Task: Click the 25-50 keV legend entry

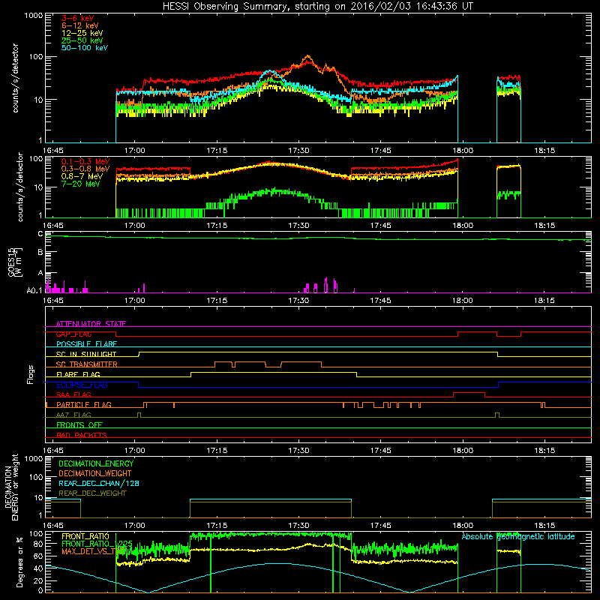Action: [82, 40]
